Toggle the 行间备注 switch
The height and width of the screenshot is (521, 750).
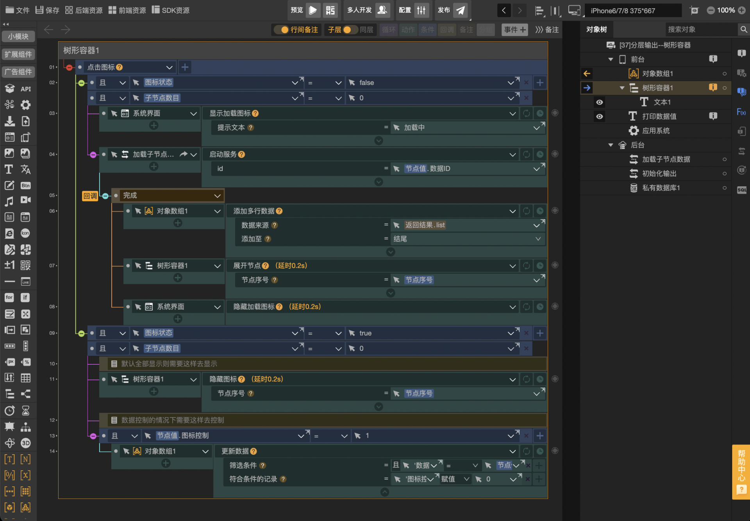282,30
